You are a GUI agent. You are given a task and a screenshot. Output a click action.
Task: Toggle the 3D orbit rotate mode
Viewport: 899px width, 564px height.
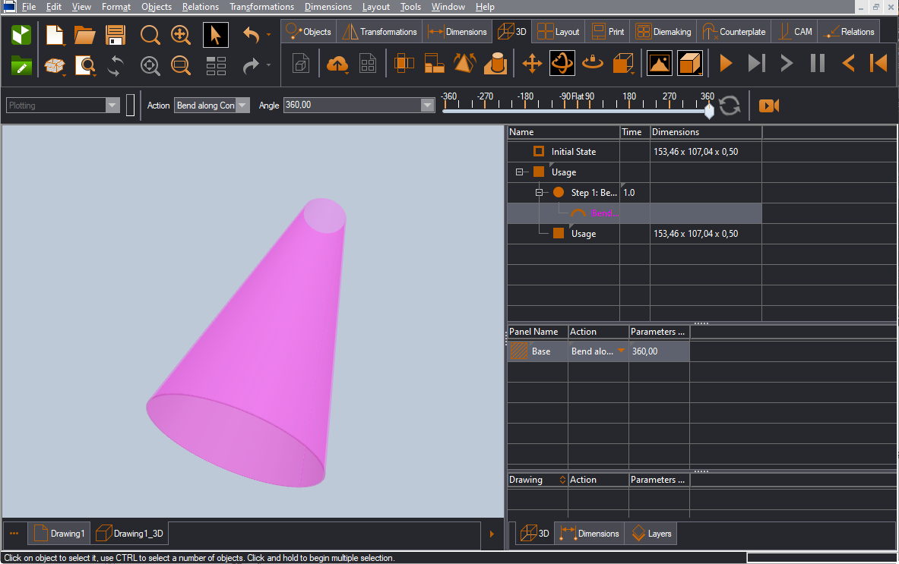coord(562,64)
